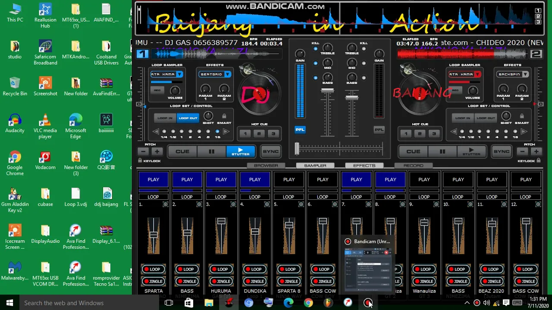The width and height of the screenshot is (552, 310).
Task: Click the JINGLE button for DUNDIKA sample
Action: (254, 281)
